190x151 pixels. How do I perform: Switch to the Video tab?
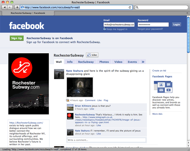click(118, 62)
